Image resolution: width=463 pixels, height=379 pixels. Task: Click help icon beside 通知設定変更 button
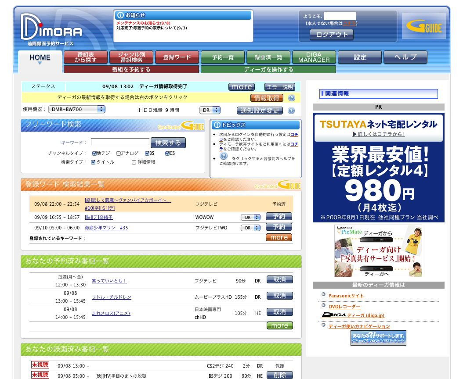291,111
